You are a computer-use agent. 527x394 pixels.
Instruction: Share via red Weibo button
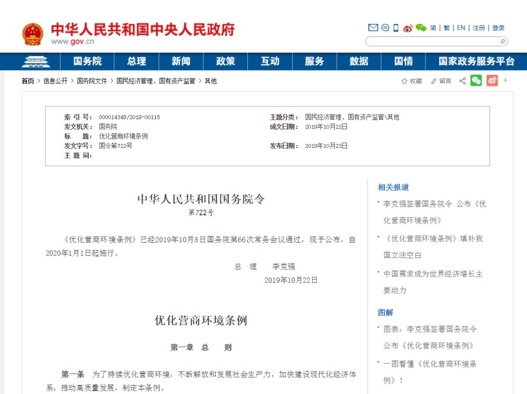pyautogui.click(x=492, y=81)
